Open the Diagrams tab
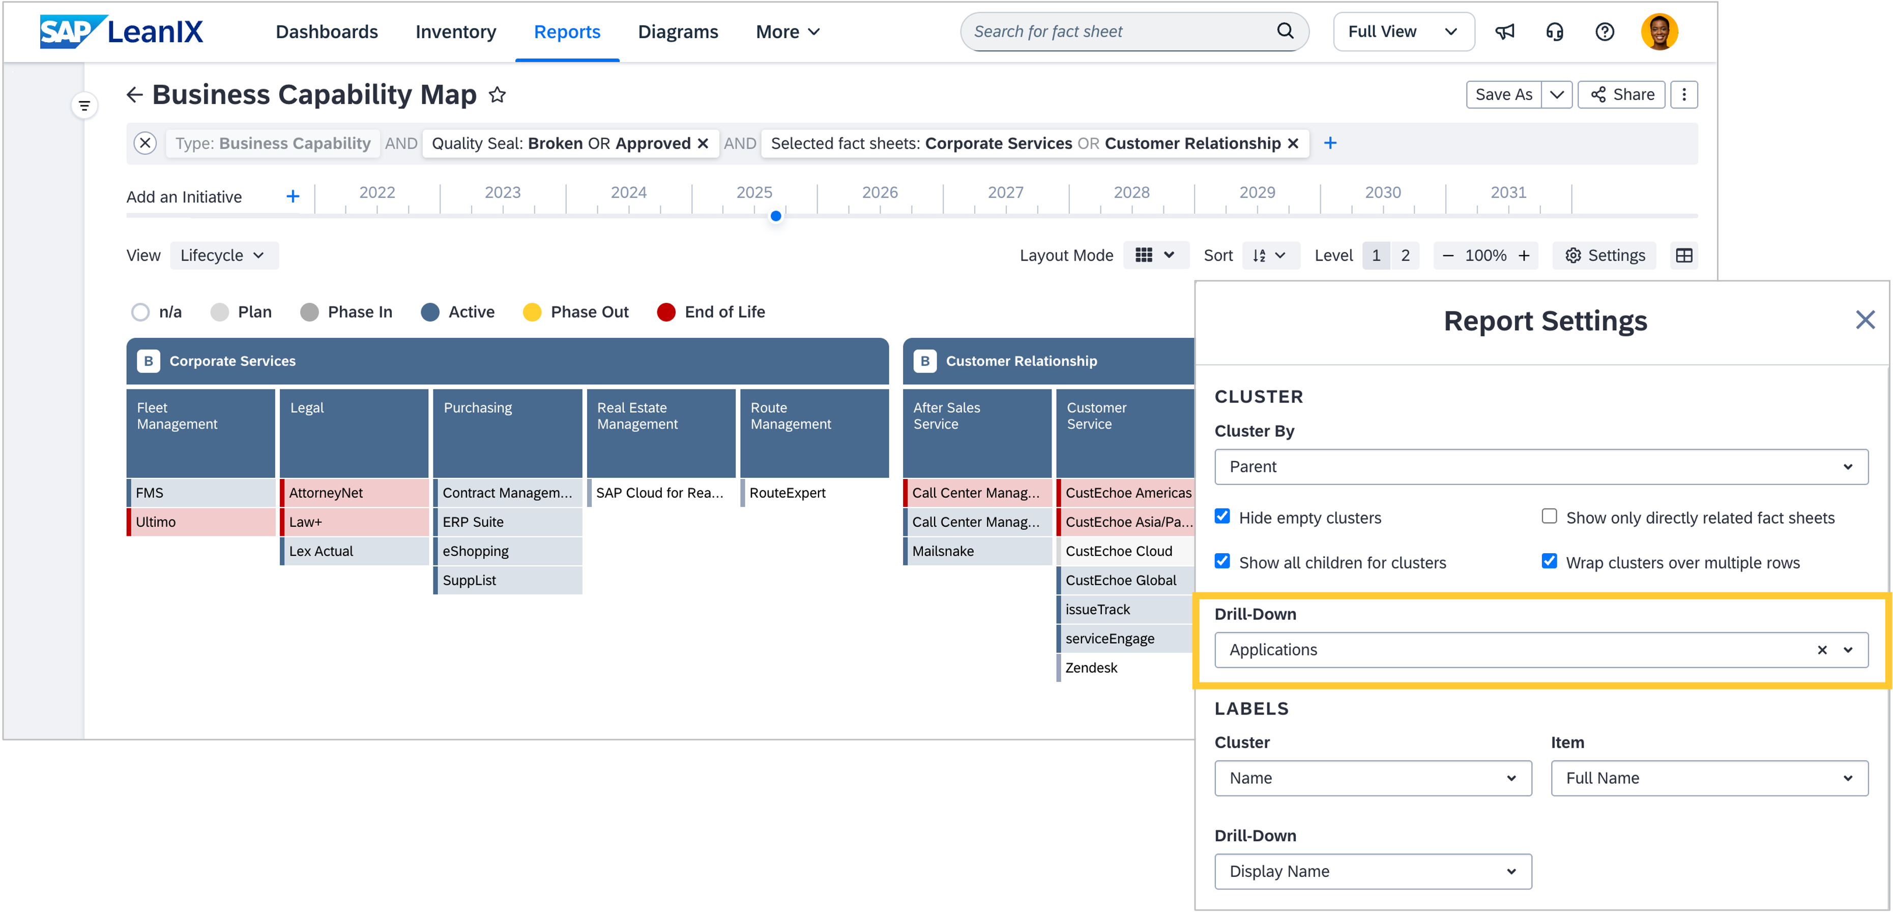Viewport: 1893px width, 912px height. pyautogui.click(x=678, y=32)
